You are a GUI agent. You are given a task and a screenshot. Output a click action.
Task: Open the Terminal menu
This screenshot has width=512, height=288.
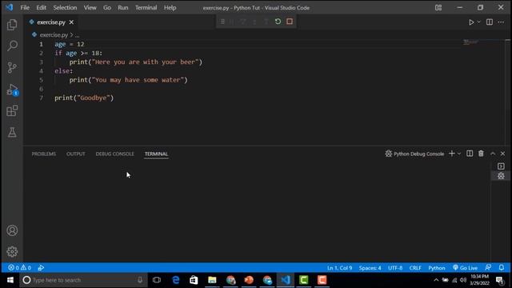(x=146, y=7)
